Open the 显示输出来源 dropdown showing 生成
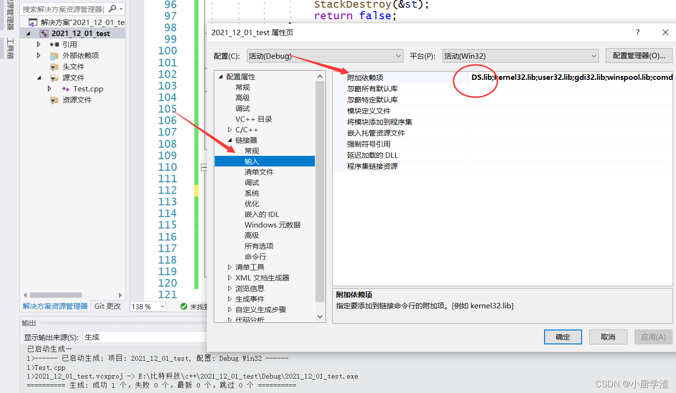This screenshot has width=676, height=393. coord(144,337)
